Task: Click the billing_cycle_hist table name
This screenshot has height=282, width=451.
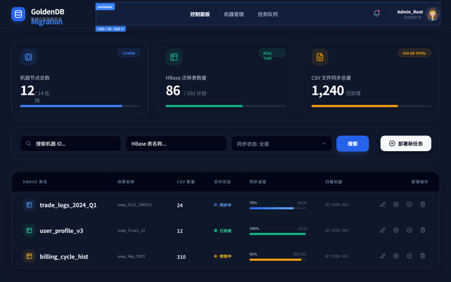Action: [64, 256]
